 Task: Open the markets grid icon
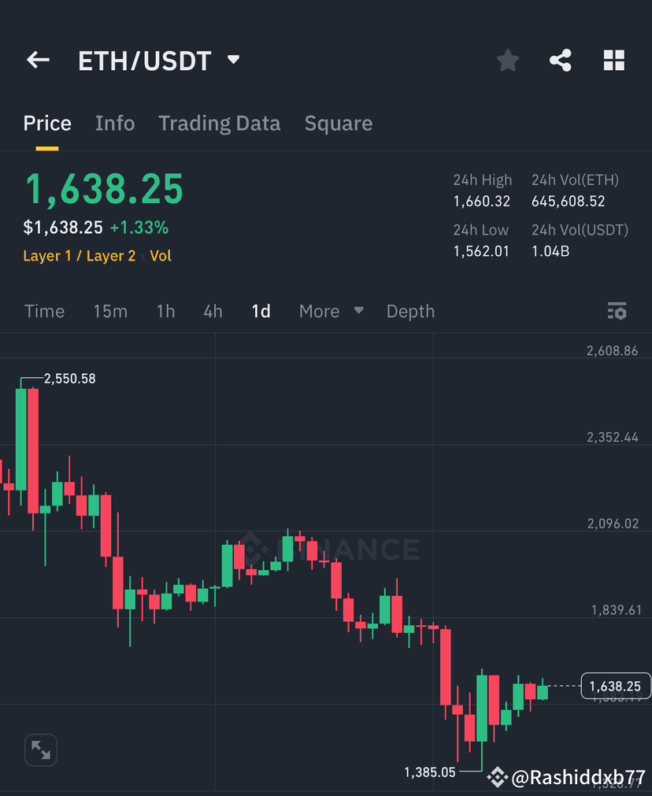point(614,60)
